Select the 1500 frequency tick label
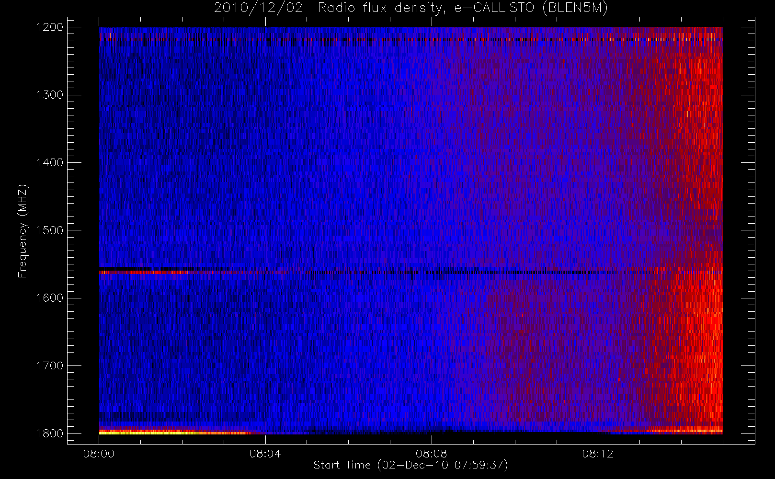 point(50,230)
